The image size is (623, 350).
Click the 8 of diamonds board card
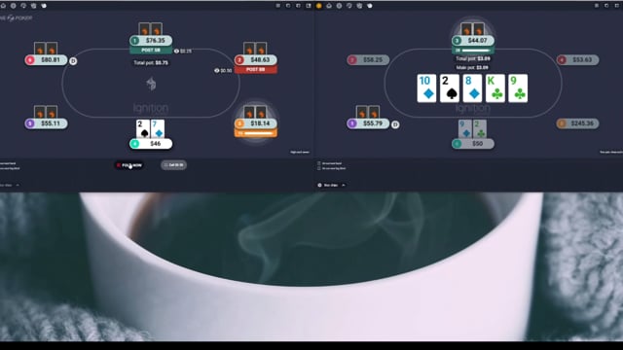[472, 88]
